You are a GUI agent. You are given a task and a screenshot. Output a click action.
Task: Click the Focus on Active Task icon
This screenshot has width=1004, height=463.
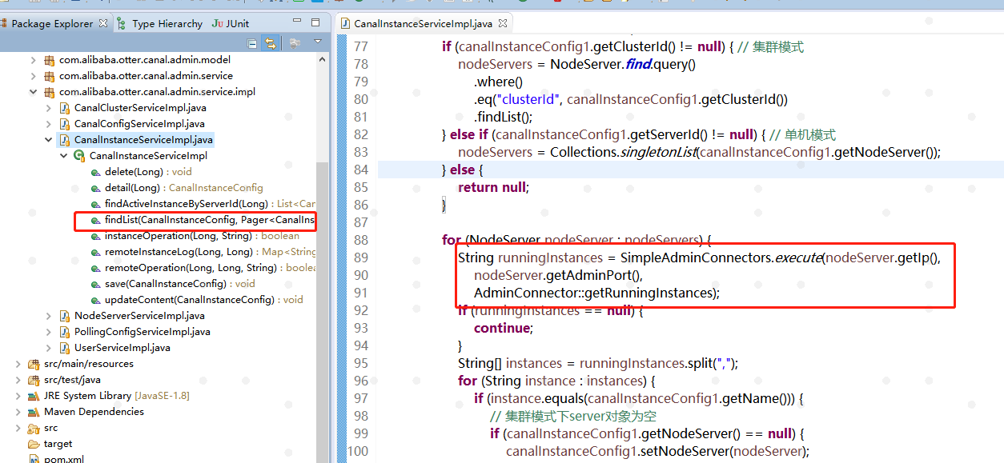coord(295,43)
